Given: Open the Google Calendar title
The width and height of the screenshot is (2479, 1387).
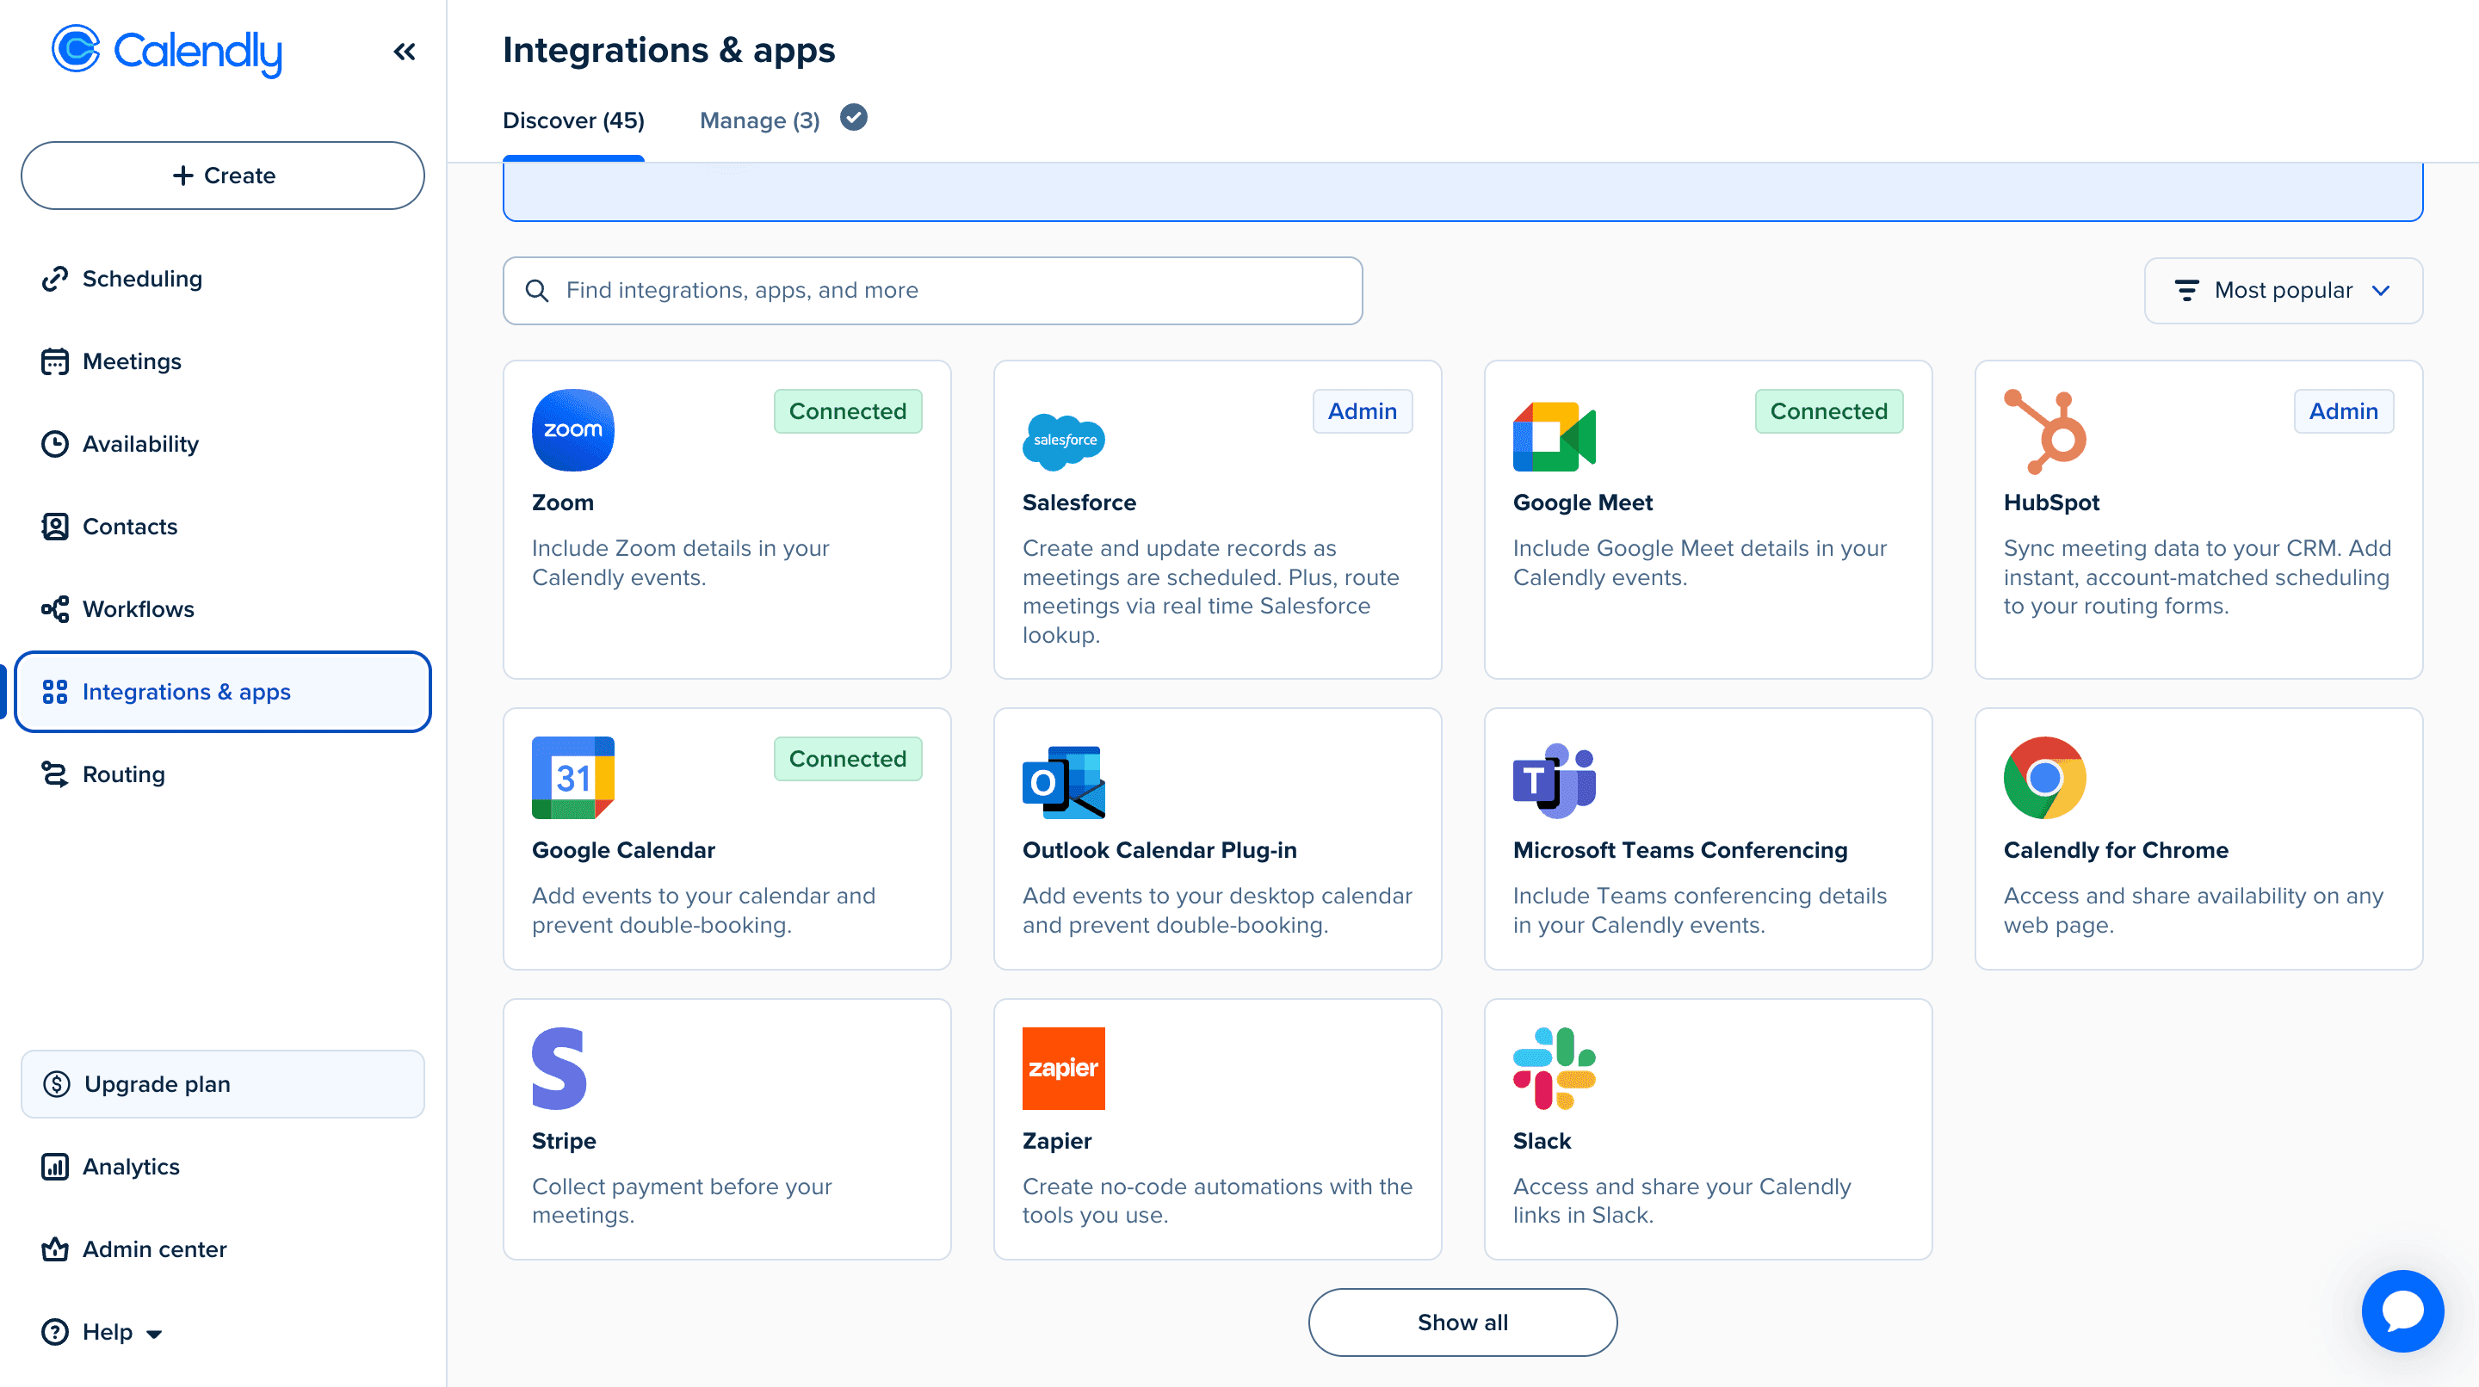Looking at the screenshot, I should (x=623, y=850).
